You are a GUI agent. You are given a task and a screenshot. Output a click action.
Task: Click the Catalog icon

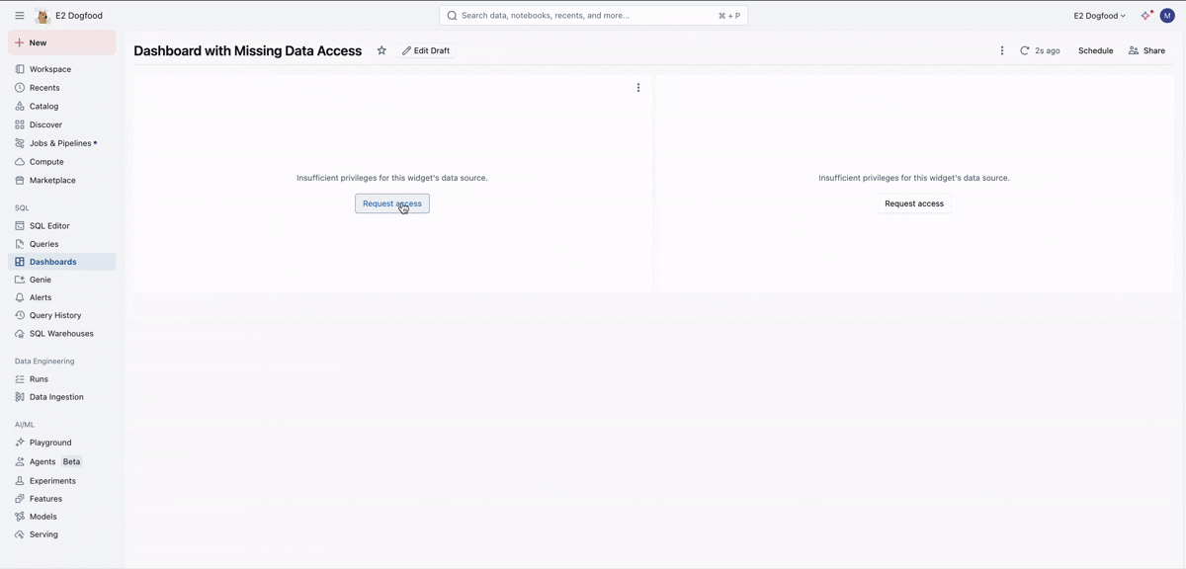tap(20, 106)
